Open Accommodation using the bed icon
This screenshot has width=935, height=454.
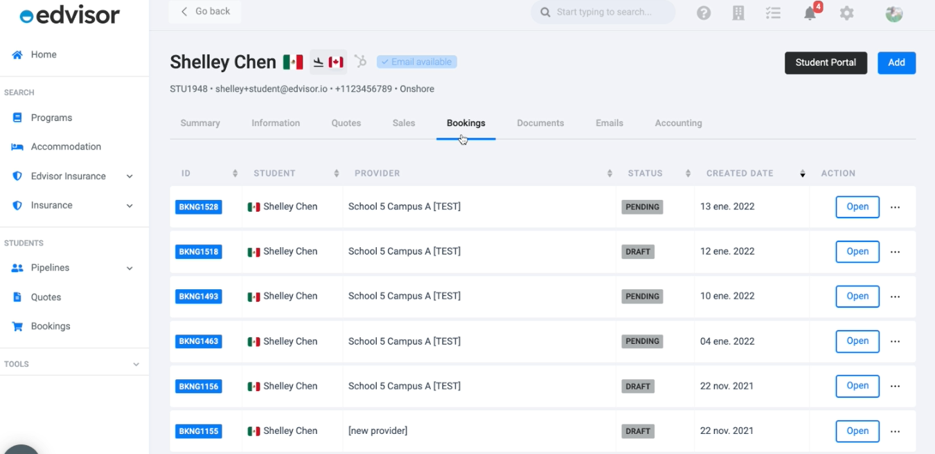(x=17, y=147)
